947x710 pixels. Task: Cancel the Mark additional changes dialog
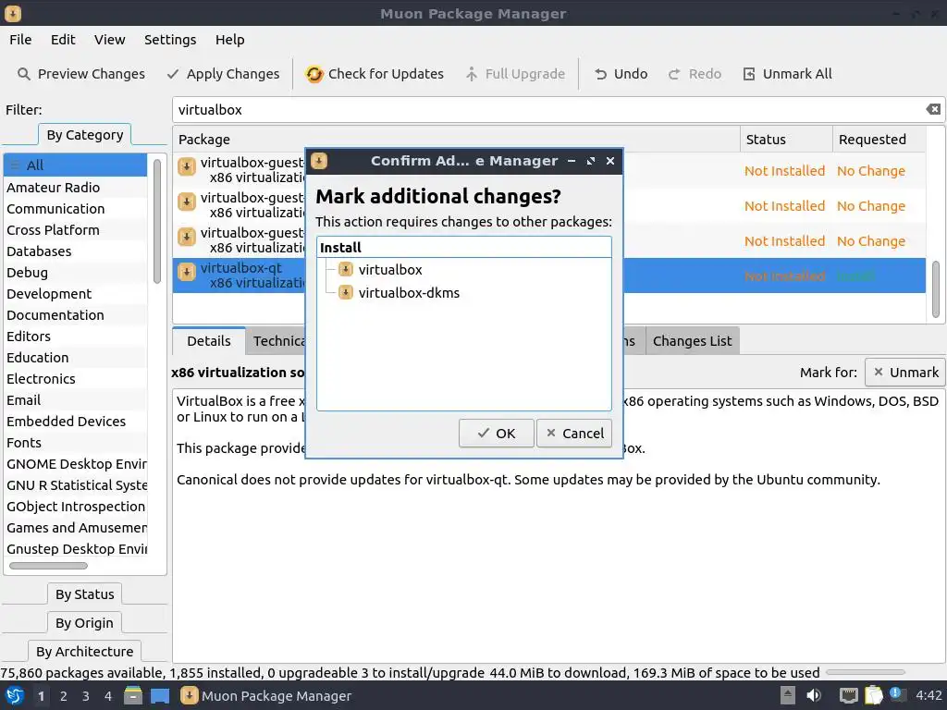click(574, 434)
